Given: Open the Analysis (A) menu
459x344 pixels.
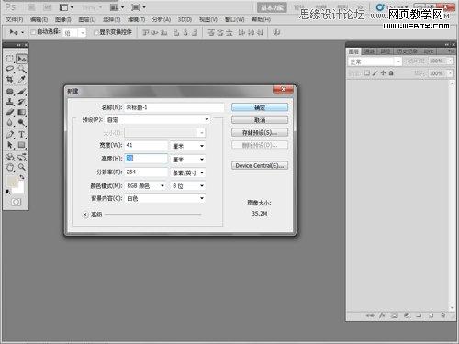Looking at the screenshot, I should point(162,19).
